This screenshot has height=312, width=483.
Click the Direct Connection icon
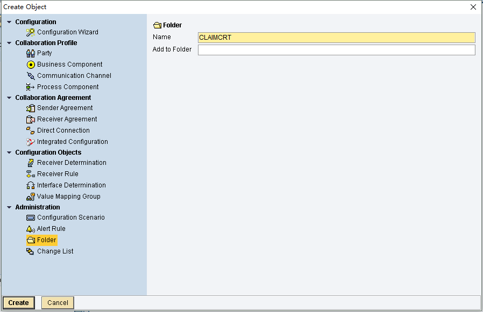tap(30, 130)
